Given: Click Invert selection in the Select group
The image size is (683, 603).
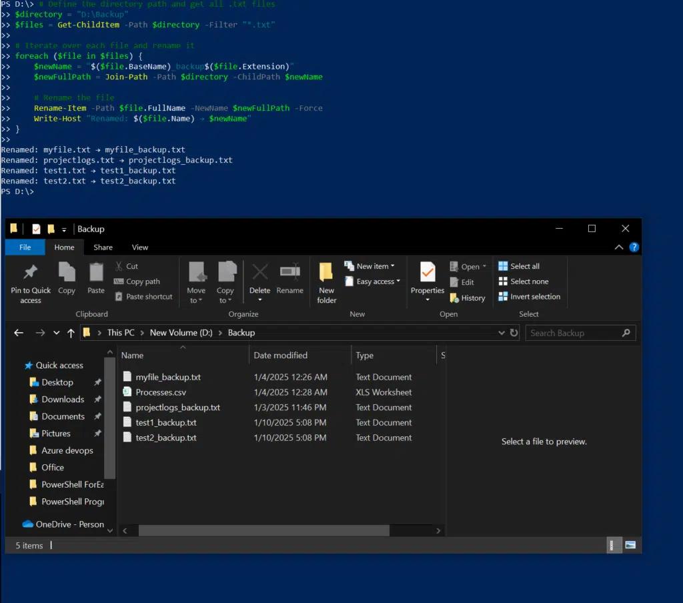Looking at the screenshot, I should click(530, 297).
